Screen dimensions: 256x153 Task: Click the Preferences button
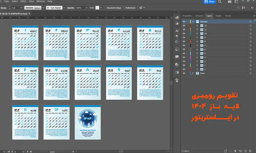click(131, 8)
